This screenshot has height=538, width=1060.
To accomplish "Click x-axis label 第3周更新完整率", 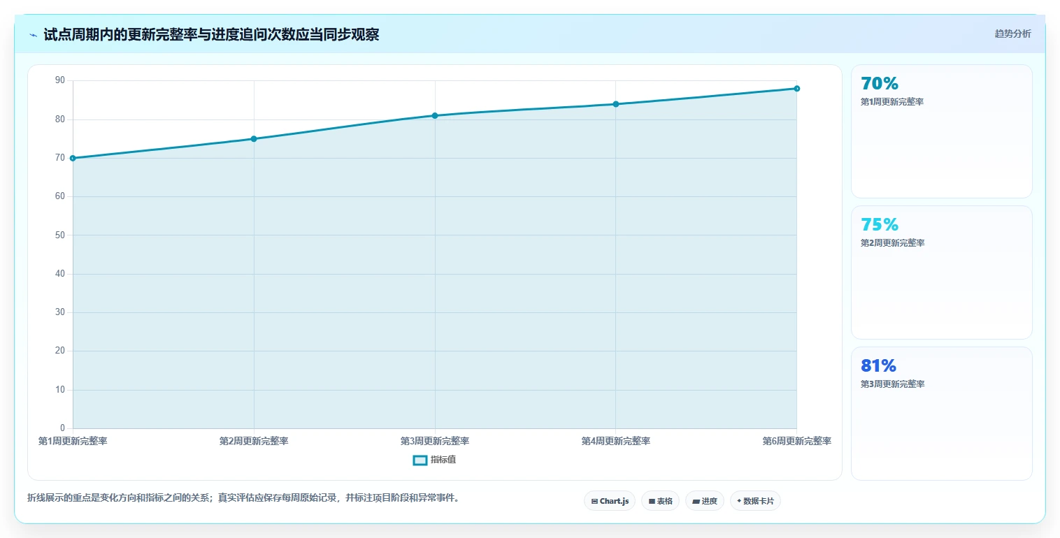I will (435, 441).
